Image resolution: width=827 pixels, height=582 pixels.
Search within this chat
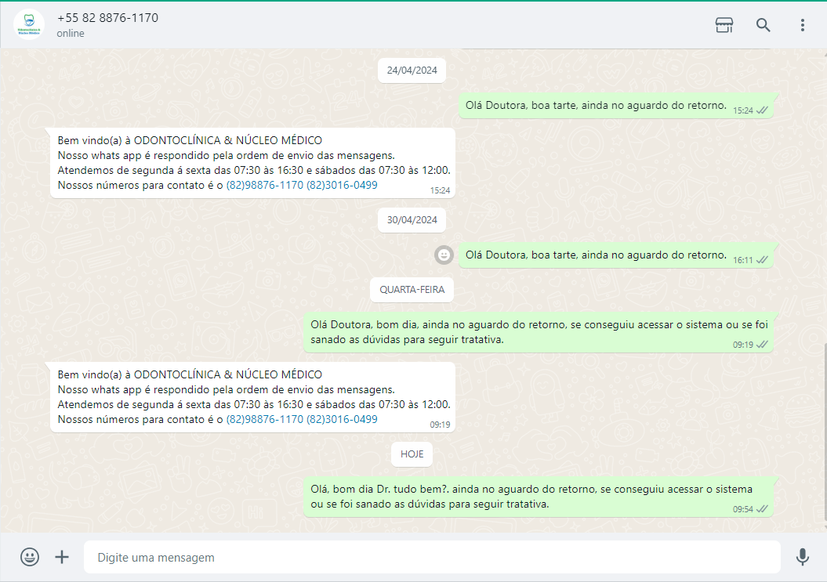pos(763,25)
